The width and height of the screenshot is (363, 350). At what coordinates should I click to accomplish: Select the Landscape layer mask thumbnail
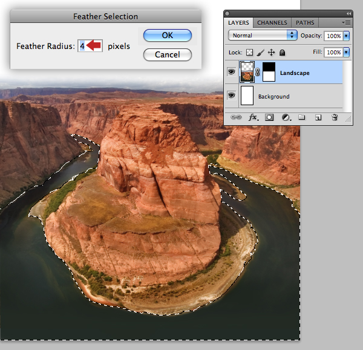point(269,72)
